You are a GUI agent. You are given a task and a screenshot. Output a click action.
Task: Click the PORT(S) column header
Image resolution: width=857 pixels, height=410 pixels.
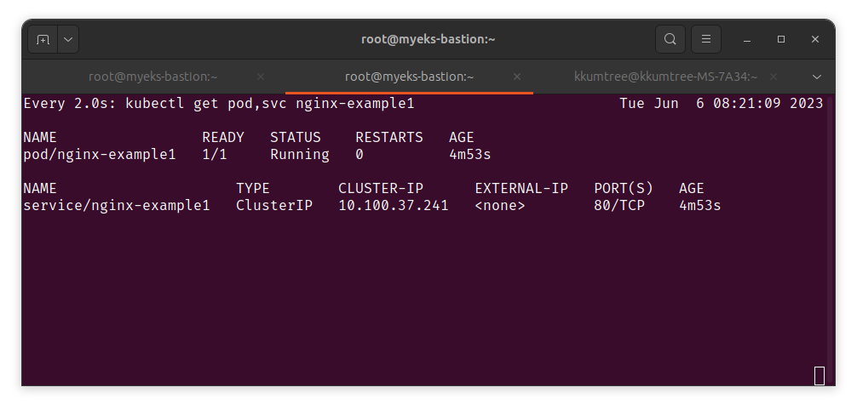pyautogui.click(x=624, y=188)
